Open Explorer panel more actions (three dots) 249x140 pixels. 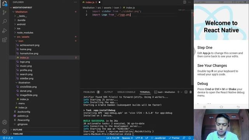[75, 2]
